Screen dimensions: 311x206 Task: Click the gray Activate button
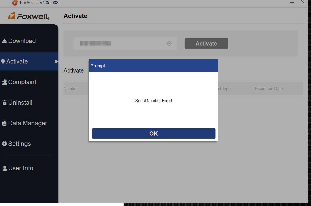[x=206, y=43]
